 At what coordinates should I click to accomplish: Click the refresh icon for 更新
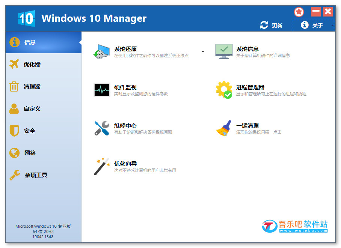264,25
